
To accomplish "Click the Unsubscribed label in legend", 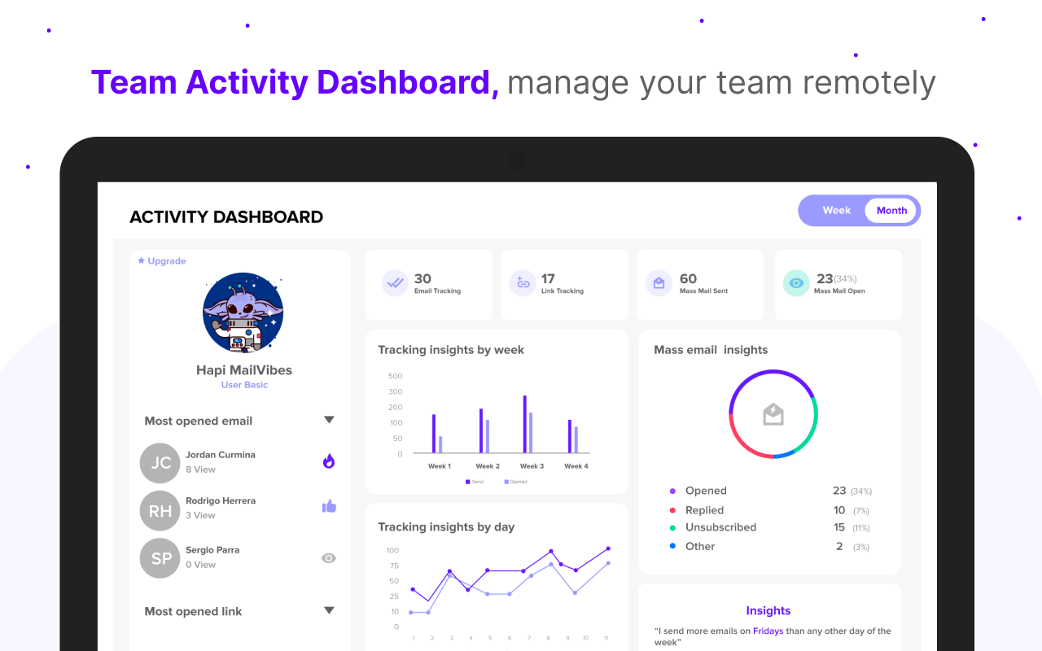I will [720, 527].
